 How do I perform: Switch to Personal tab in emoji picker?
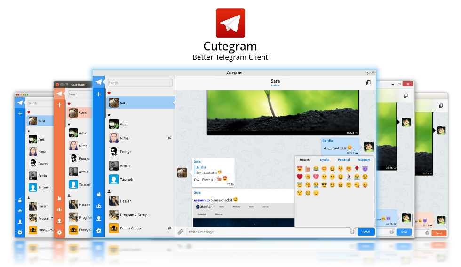tap(344, 160)
